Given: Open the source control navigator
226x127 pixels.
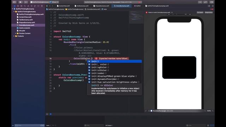Looking at the screenshot, I should click(18, 6).
